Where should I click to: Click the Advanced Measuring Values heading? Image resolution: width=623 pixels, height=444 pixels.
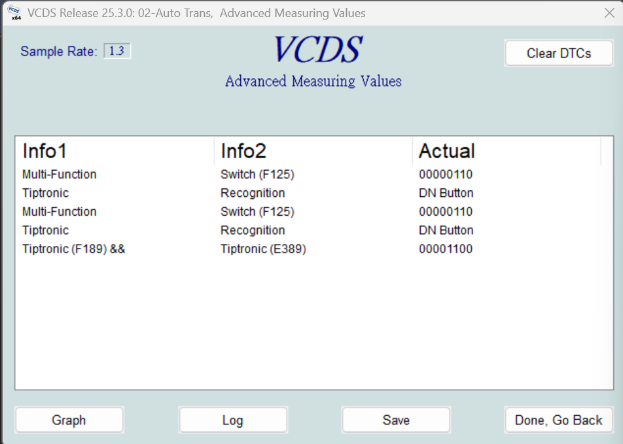pos(313,82)
